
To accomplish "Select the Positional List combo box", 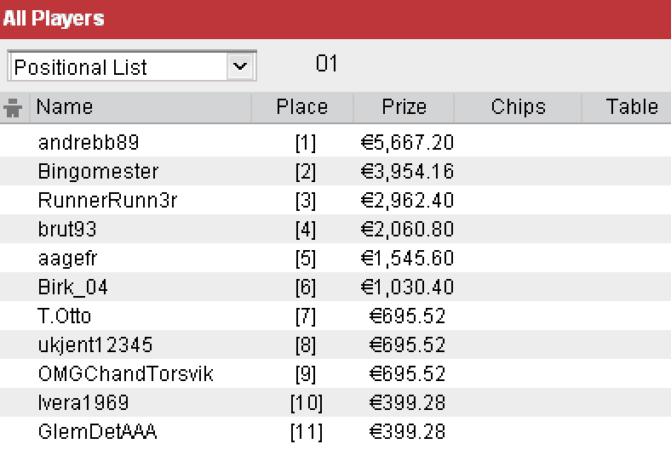I will pyautogui.click(x=132, y=66).
